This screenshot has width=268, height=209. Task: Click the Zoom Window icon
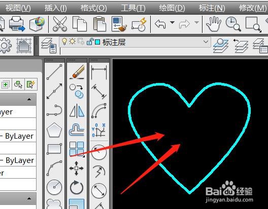pyautogui.click(x=253, y=24)
